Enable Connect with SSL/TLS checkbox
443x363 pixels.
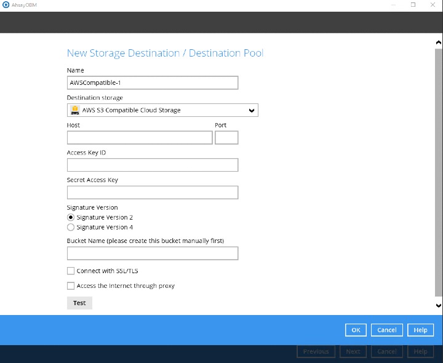(x=71, y=271)
